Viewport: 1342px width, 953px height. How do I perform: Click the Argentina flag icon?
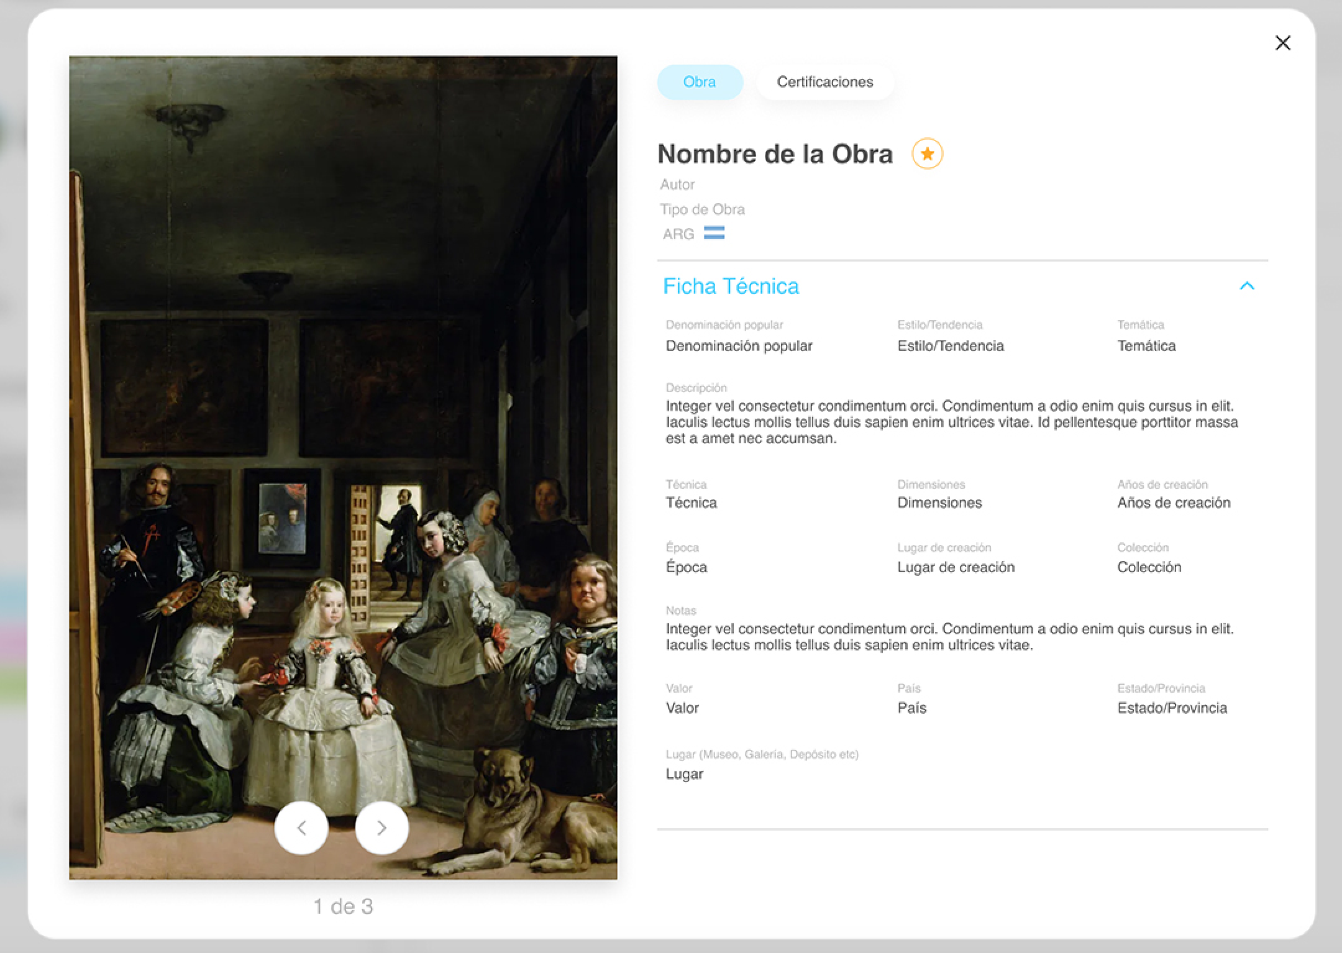tap(714, 233)
